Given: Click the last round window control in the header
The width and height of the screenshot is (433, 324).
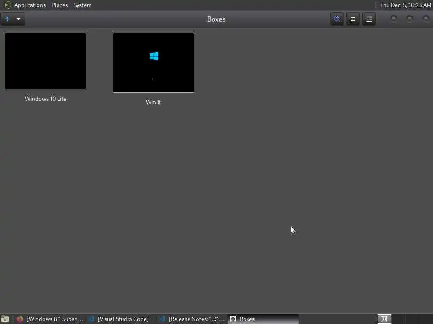Looking at the screenshot, I should [x=426, y=19].
